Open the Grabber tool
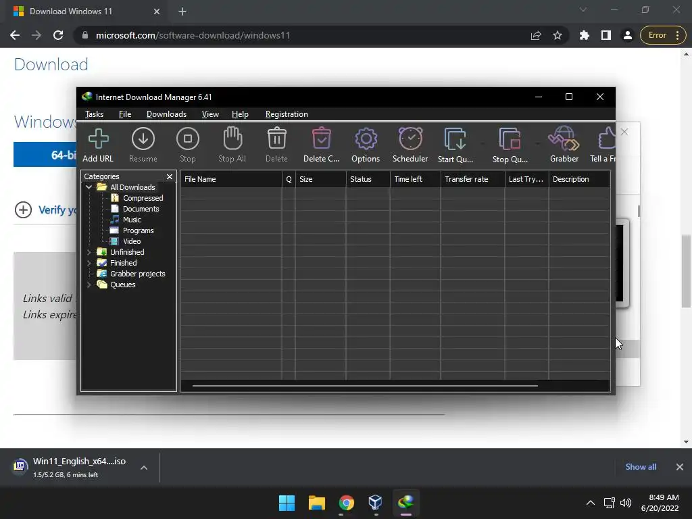Image resolution: width=692 pixels, height=519 pixels. pos(564,145)
